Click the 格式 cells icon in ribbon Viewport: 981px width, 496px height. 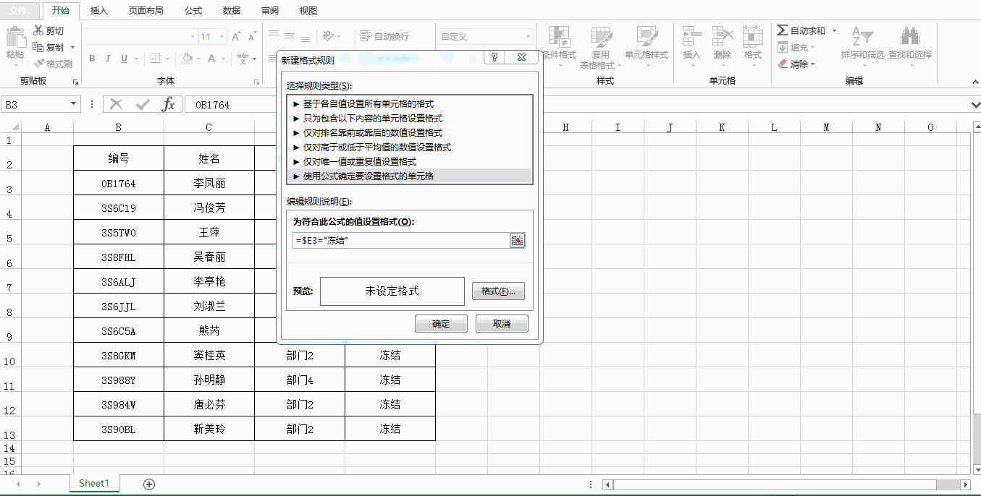pyautogui.click(x=753, y=38)
